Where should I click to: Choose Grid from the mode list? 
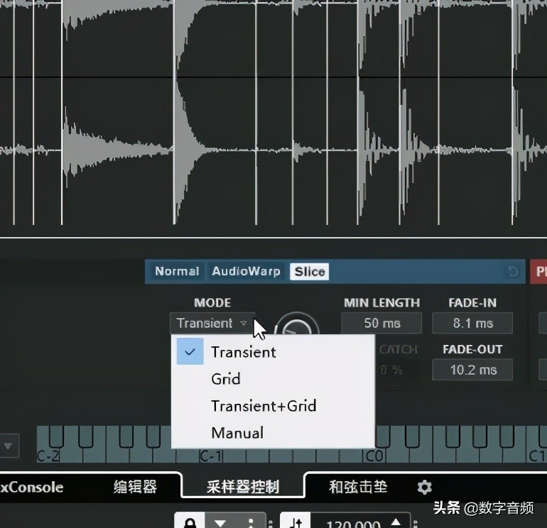tap(273, 379)
